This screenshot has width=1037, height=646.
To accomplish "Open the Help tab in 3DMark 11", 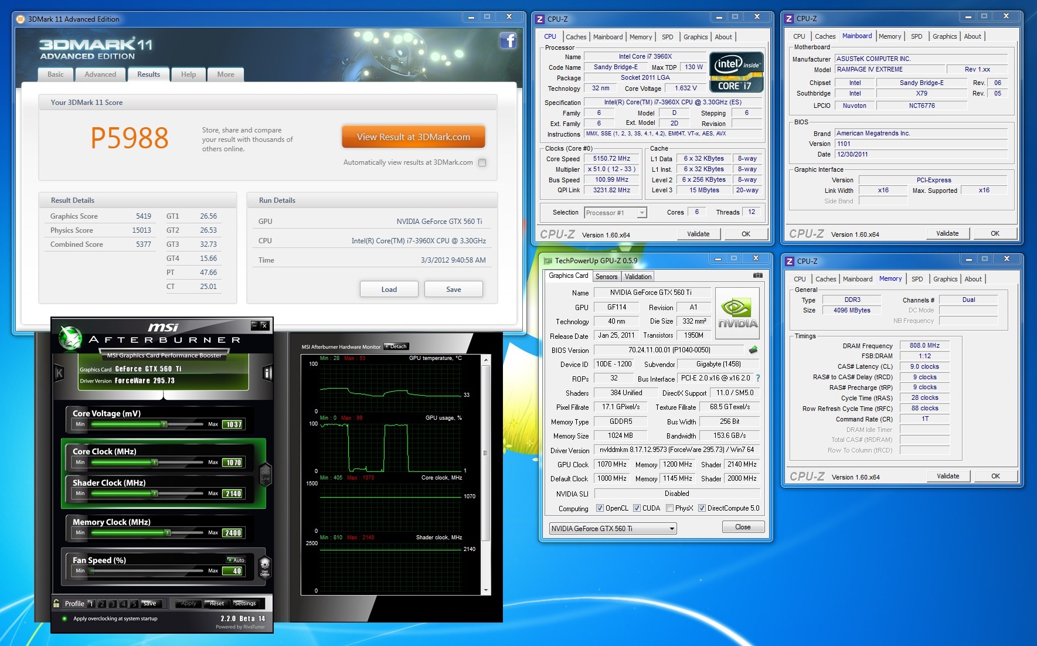I will click(188, 74).
